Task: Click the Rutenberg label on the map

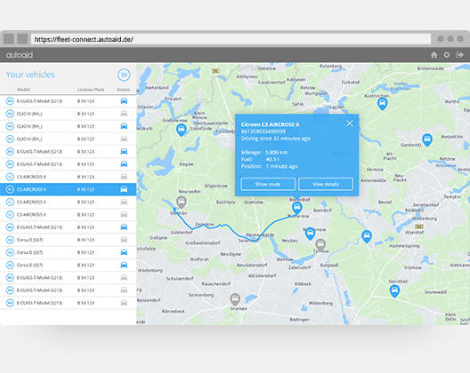Action: (x=330, y=66)
